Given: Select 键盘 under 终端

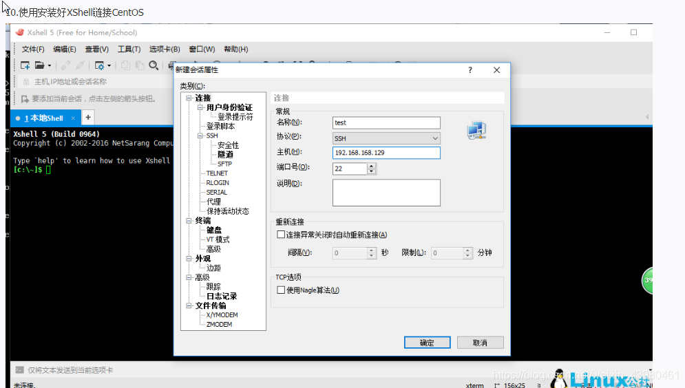Looking at the screenshot, I should click(214, 230).
